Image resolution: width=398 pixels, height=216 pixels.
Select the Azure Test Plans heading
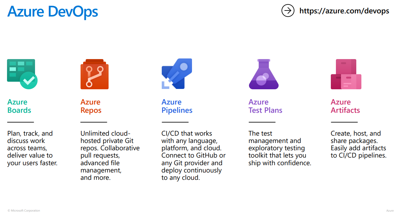pyautogui.click(x=265, y=106)
